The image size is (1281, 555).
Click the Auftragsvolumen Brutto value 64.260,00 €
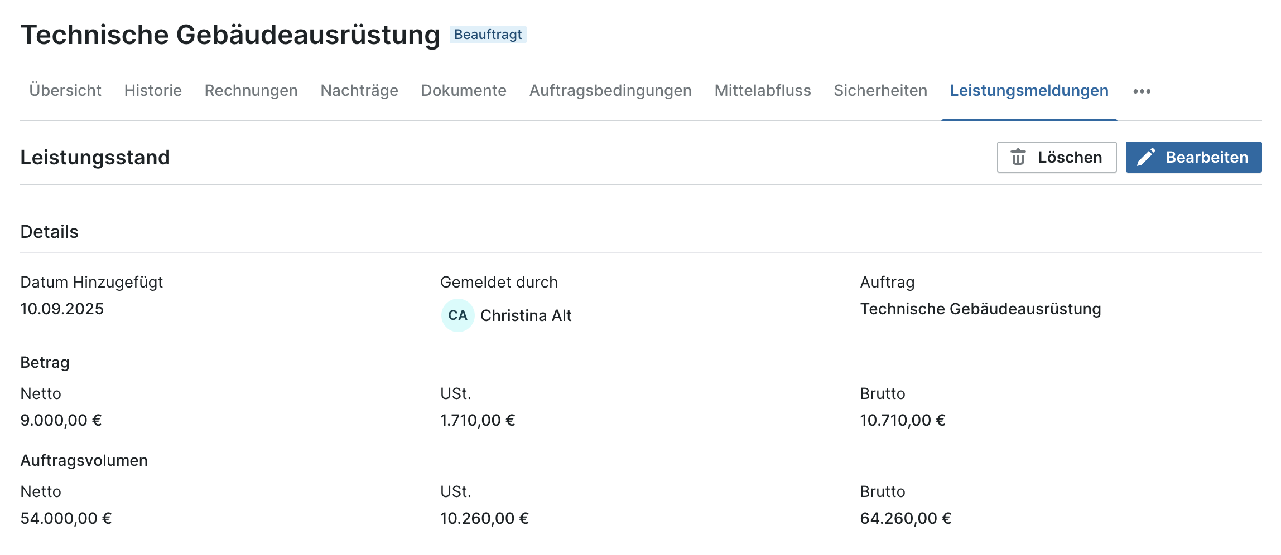tap(905, 518)
